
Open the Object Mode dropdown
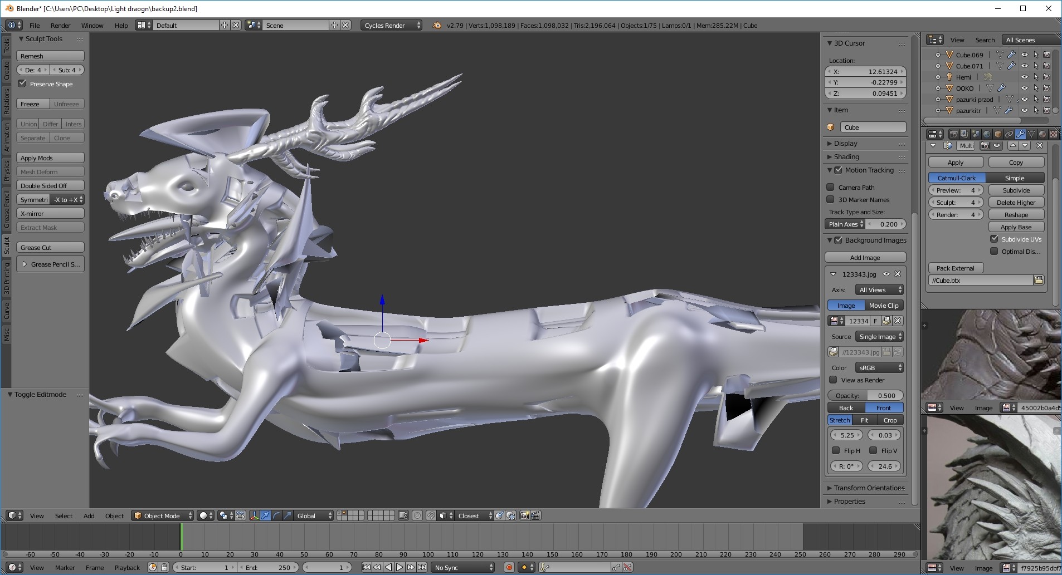pyautogui.click(x=163, y=516)
